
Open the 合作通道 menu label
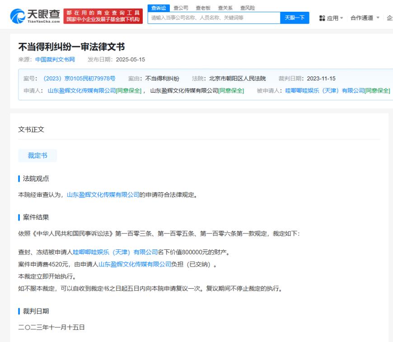362,18
